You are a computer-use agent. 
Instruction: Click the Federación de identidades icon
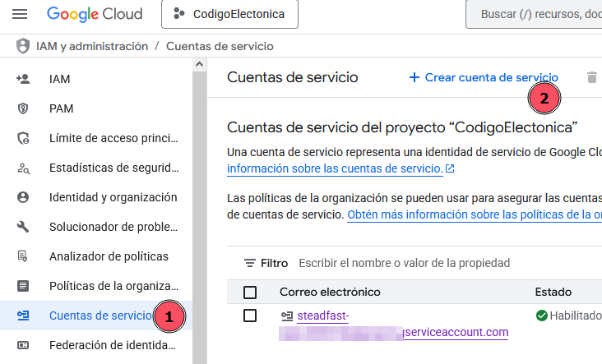tap(23, 345)
